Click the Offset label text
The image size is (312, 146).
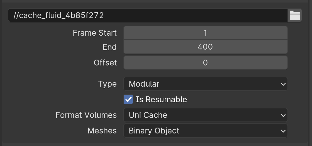[x=105, y=63]
